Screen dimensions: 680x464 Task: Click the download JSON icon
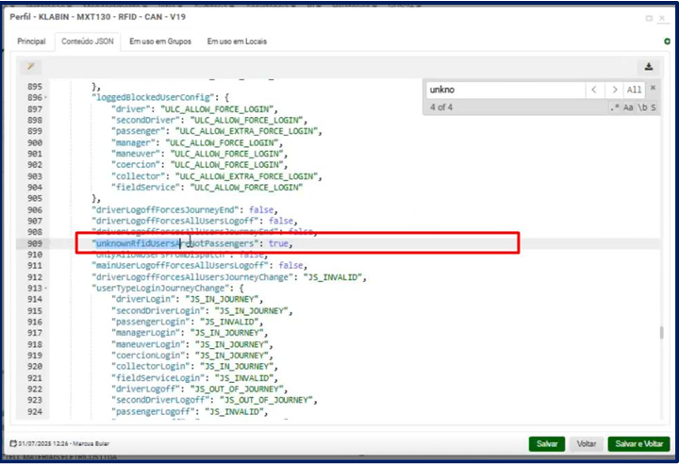click(x=649, y=67)
